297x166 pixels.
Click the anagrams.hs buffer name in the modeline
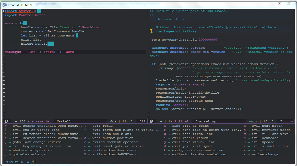39,121
